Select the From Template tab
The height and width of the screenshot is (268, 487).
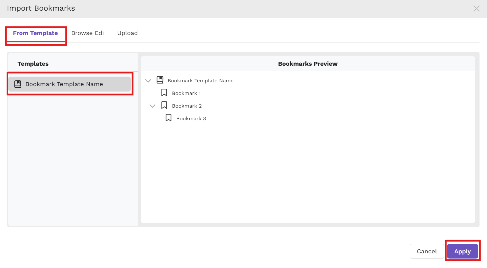pyautogui.click(x=36, y=33)
